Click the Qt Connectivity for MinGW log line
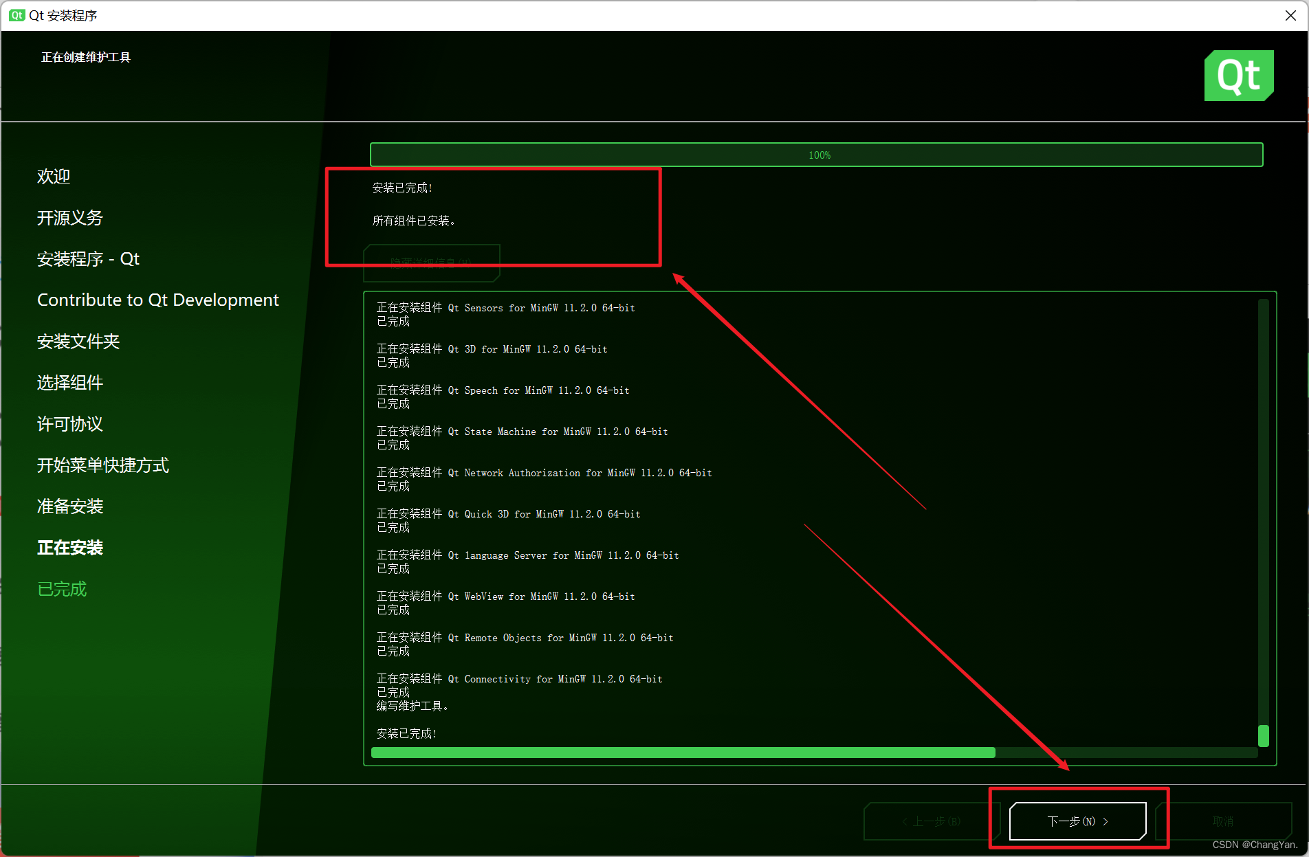 (x=520, y=679)
